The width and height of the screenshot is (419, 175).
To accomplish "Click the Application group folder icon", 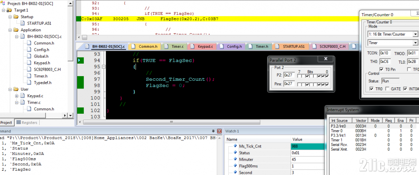I will [x=16, y=30].
